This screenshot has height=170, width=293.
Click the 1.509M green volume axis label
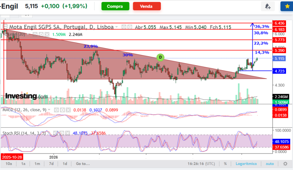pos(281,102)
